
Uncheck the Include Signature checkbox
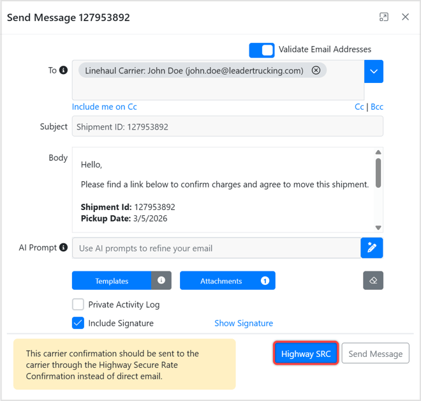pos(78,323)
